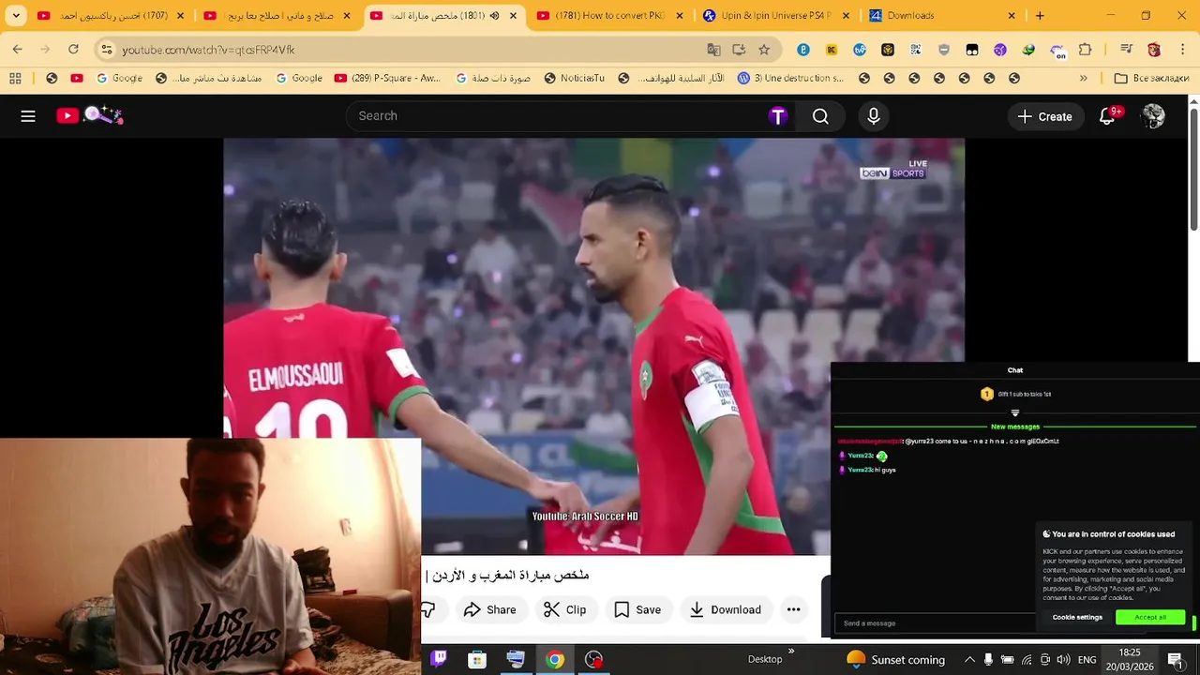This screenshot has height=675, width=1200.
Task: Click the Create button
Action: (1044, 116)
